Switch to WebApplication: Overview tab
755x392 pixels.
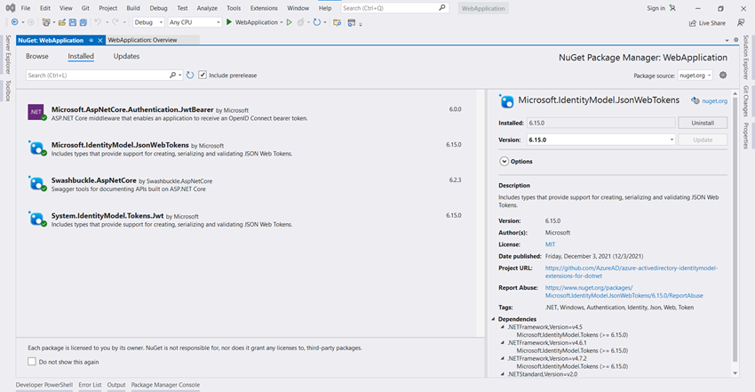[x=142, y=40]
